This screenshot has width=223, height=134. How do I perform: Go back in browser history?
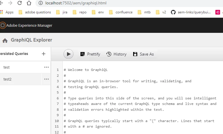[x=1, y=3]
